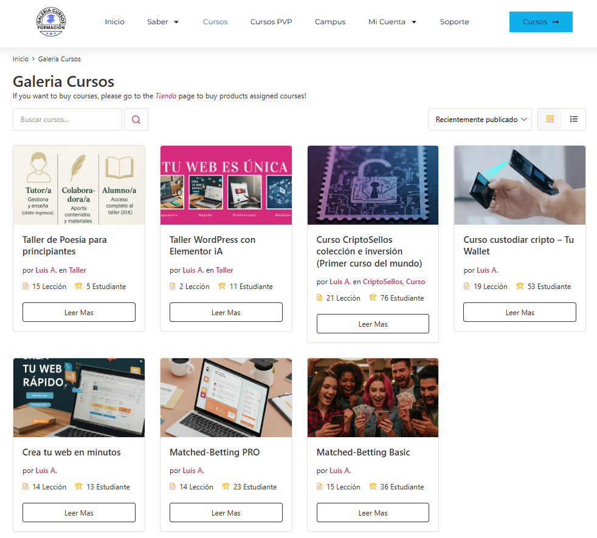This screenshot has height=538, width=597.
Task: Follow the Tienda link
Action: (165, 96)
